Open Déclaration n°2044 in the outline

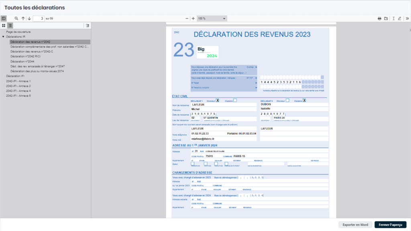[22, 61]
